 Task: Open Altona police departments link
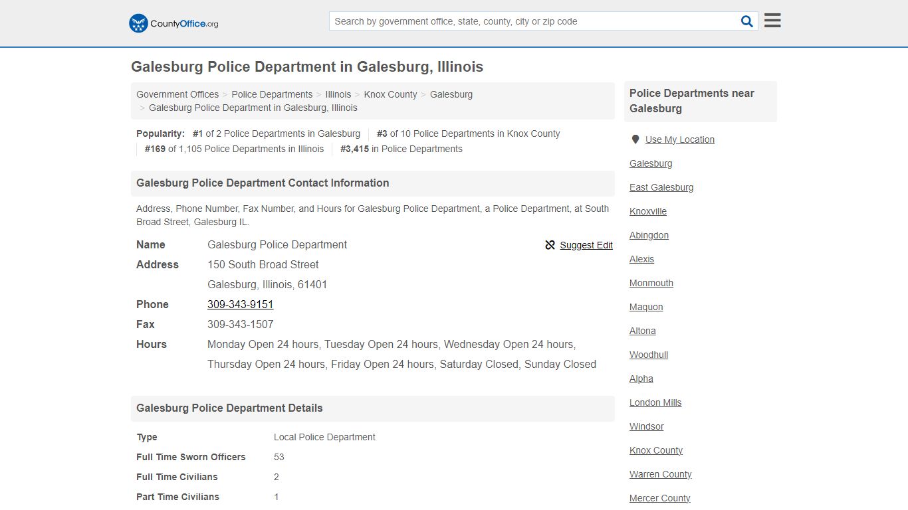click(x=643, y=331)
